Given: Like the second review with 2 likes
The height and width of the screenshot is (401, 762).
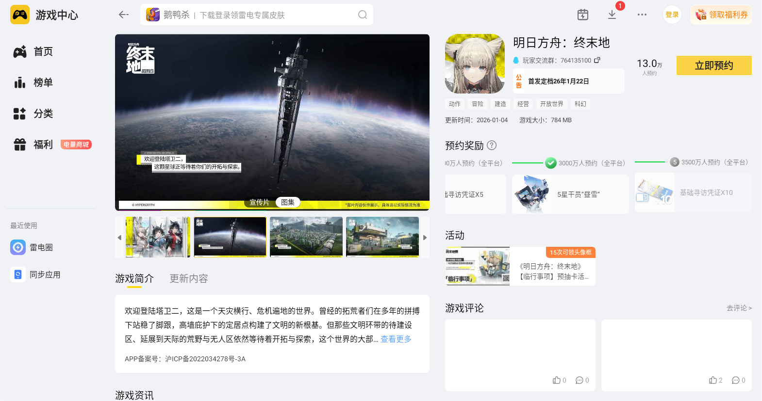Looking at the screenshot, I should [715, 380].
